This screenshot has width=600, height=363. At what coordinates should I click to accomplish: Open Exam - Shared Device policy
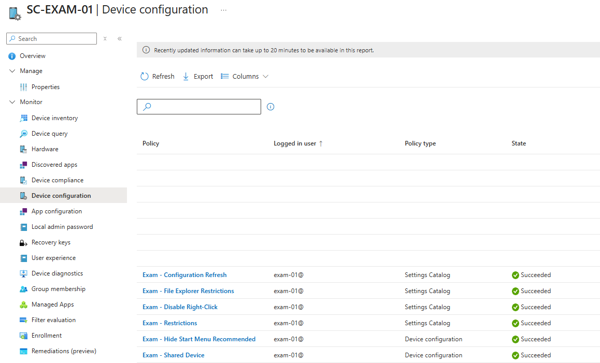[174, 355]
